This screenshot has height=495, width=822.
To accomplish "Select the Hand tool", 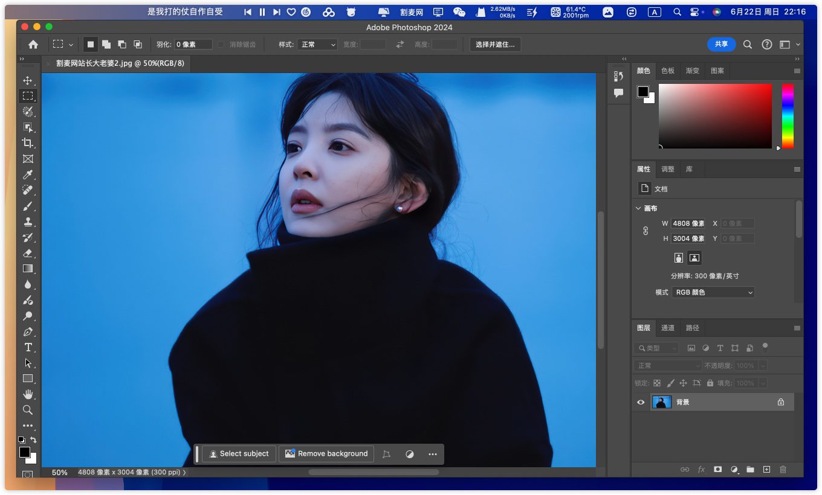I will pyautogui.click(x=28, y=394).
